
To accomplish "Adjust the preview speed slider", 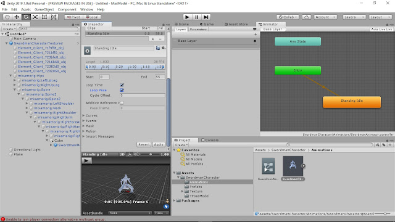I will tap(151, 154).
